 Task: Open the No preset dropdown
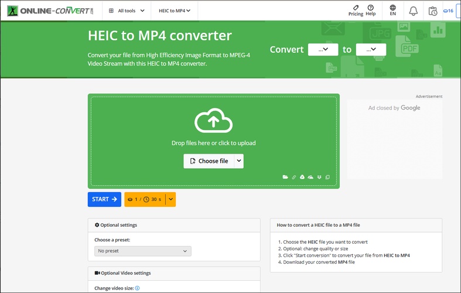click(x=143, y=251)
